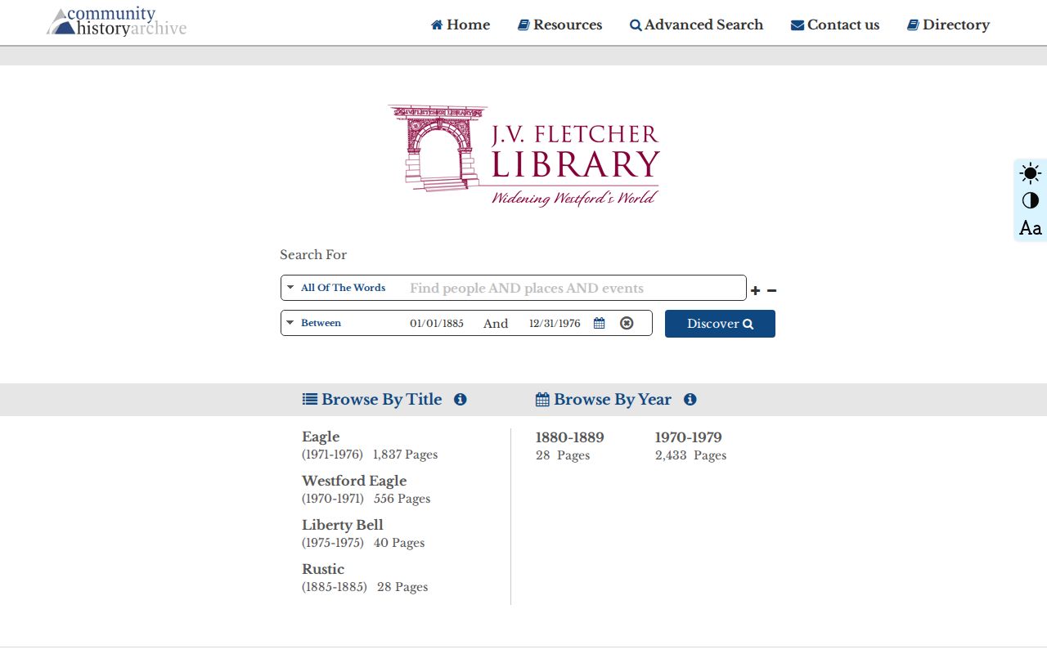Open the Eagle title

pyautogui.click(x=321, y=437)
